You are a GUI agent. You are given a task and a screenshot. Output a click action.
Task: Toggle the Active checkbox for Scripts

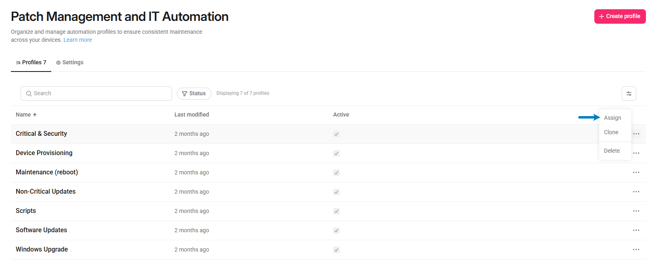pyautogui.click(x=336, y=211)
